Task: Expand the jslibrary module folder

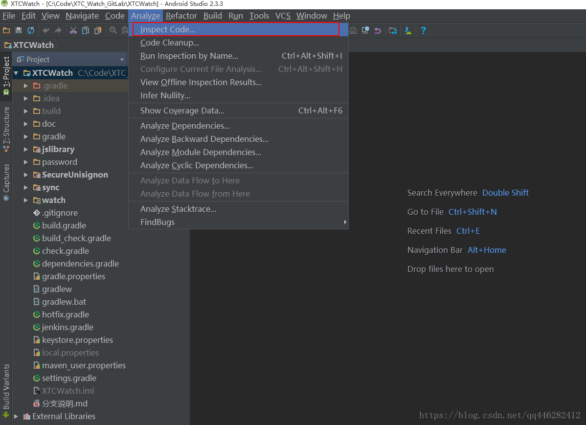Action: click(26, 150)
